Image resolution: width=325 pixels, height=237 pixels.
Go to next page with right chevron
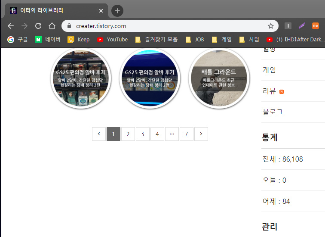tap(201, 134)
